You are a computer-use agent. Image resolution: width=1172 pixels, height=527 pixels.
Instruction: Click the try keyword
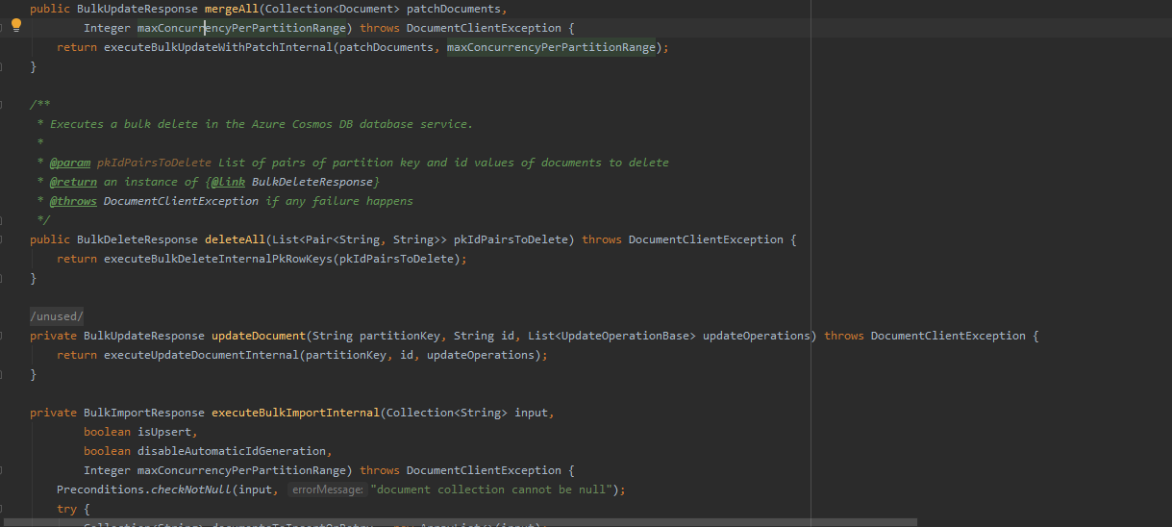pyautogui.click(x=66, y=509)
